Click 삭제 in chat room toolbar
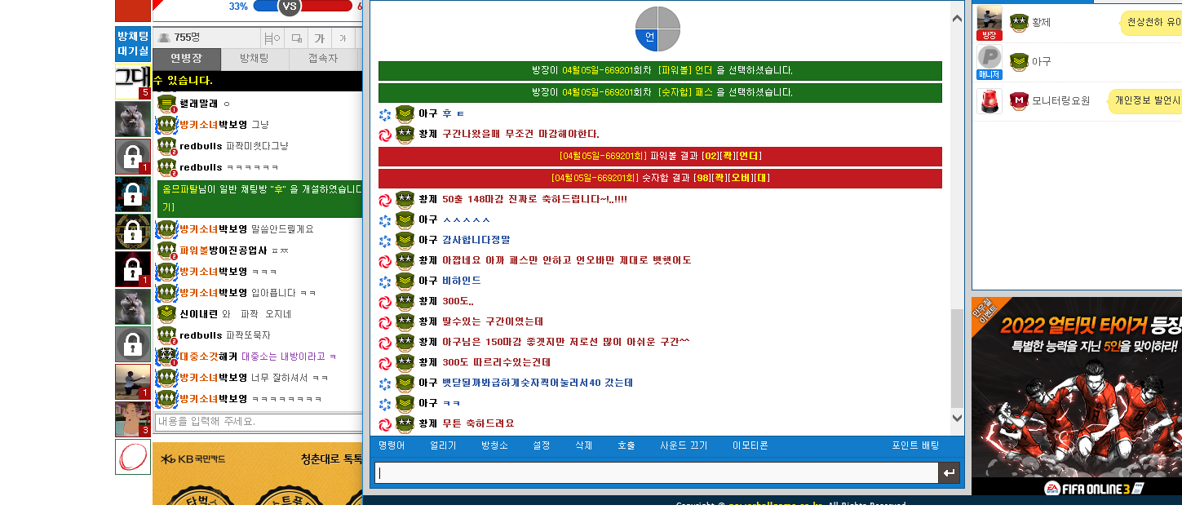1182x514 pixels. click(583, 445)
